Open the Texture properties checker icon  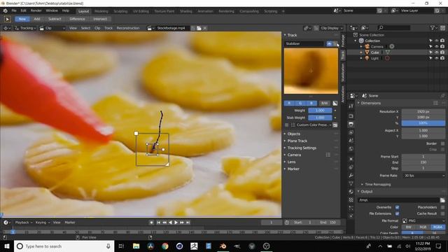pyautogui.click(x=351, y=199)
